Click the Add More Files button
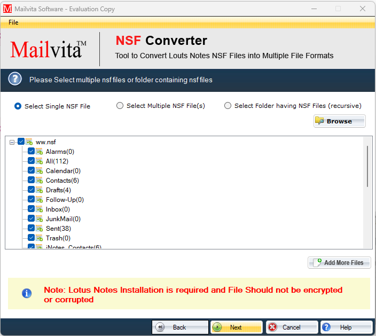The image size is (376, 336). coord(339,263)
